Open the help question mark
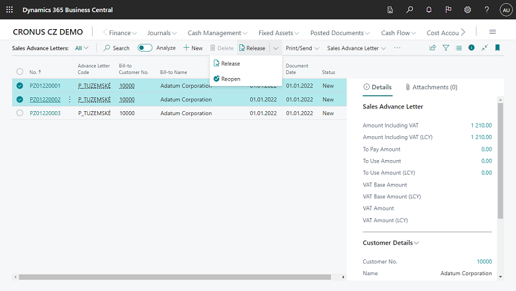516x291 pixels. click(486, 10)
